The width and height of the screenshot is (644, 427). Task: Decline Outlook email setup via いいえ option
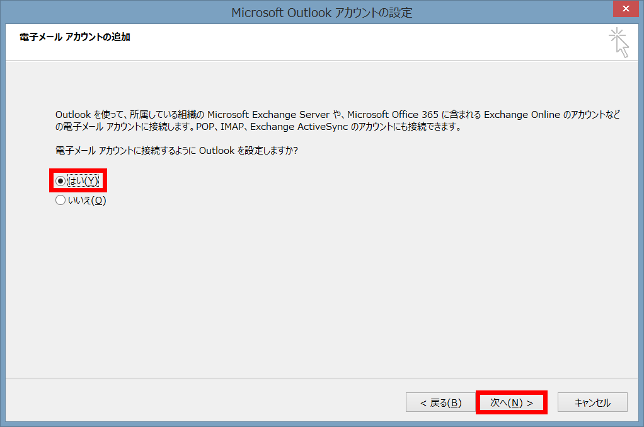click(x=60, y=200)
